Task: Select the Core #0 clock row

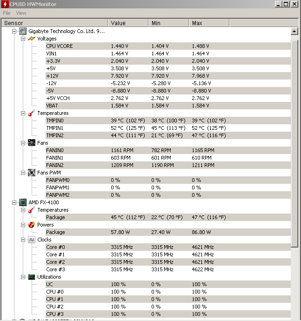Action: 168,247
